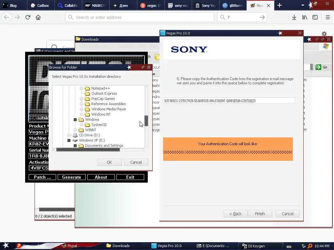Go to browser home page icon

38,17
